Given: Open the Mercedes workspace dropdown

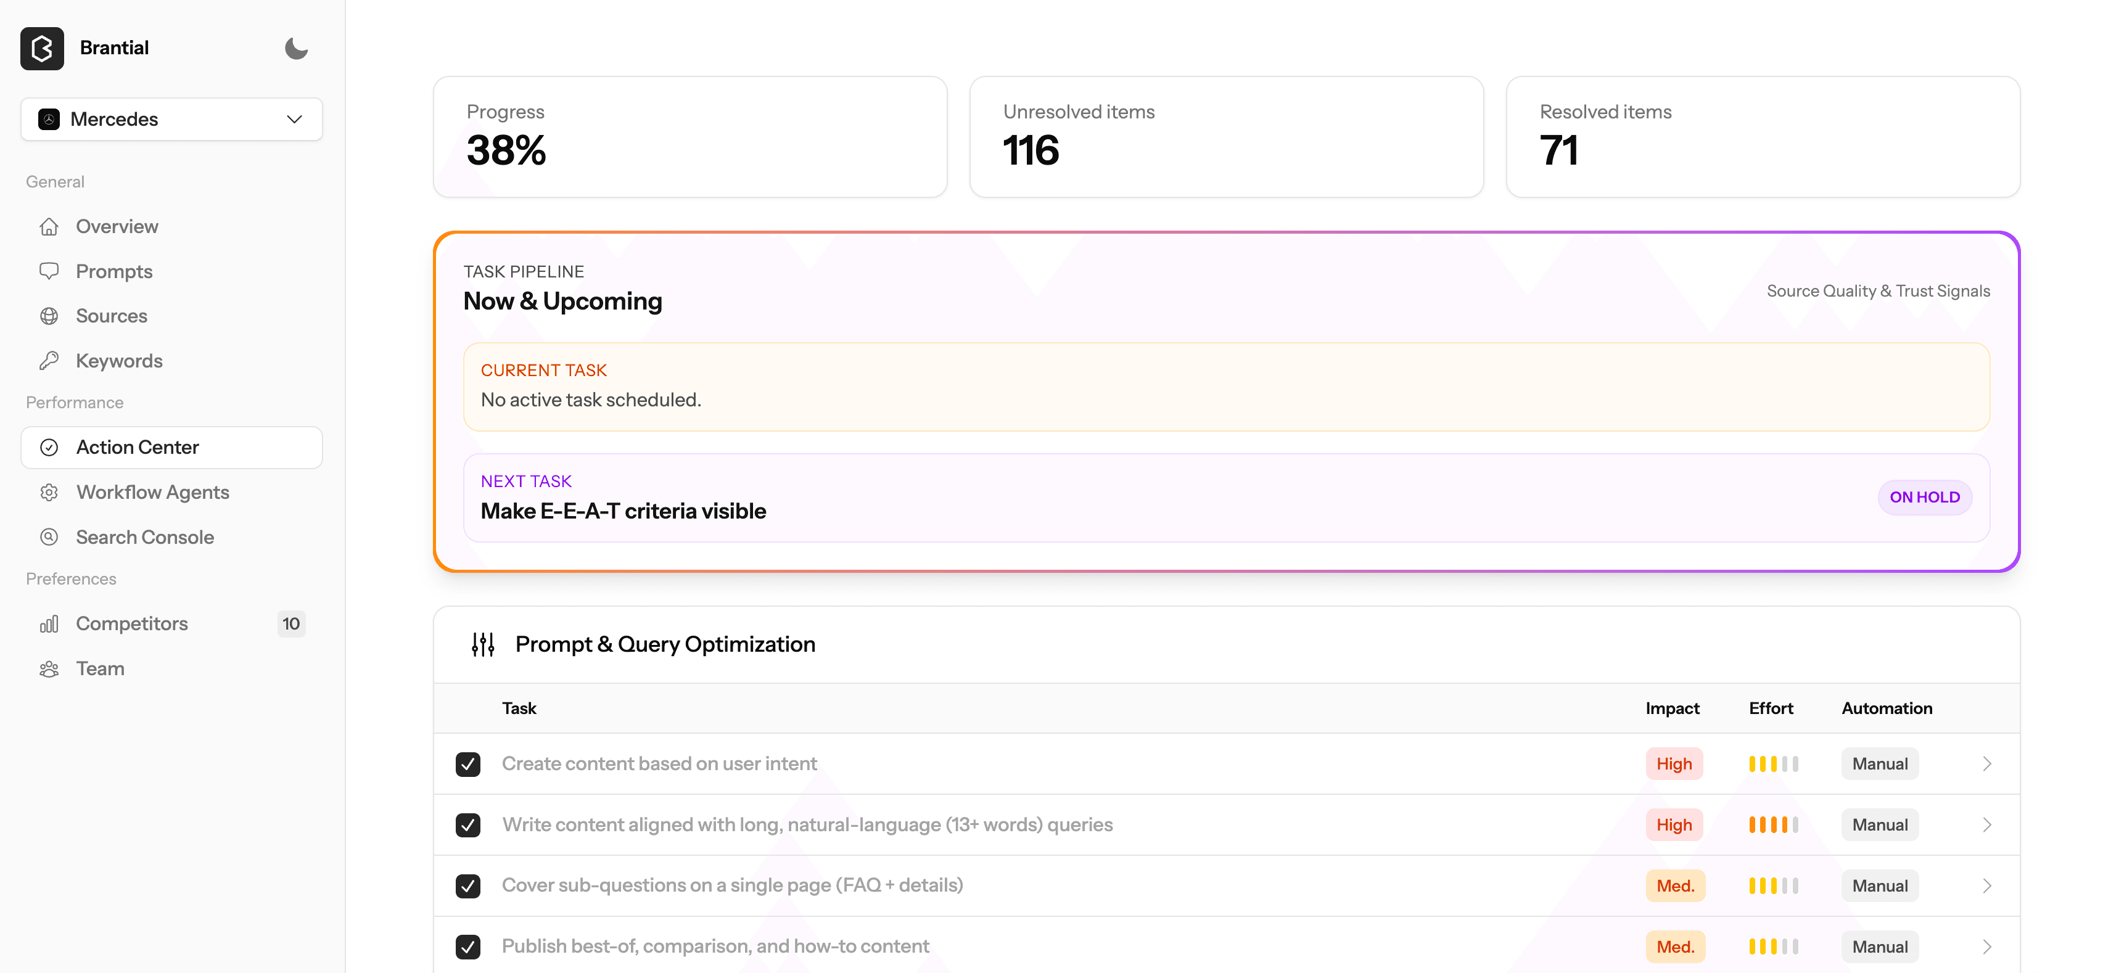Looking at the screenshot, I should 171,119.
